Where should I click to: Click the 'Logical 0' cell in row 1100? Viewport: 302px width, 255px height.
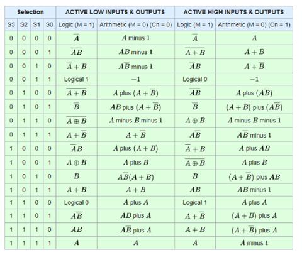click(x=76, y=203)
